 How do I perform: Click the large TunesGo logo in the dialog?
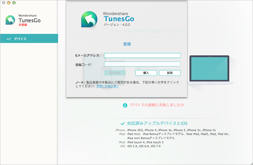[89, 19]
